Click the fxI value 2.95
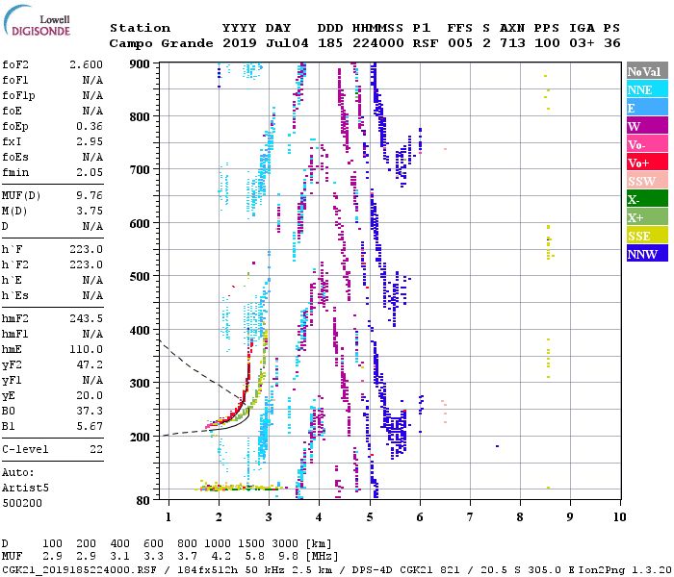The height and width of the screenshot is (577, 674). pyautogui.click(x=90, y=141)
